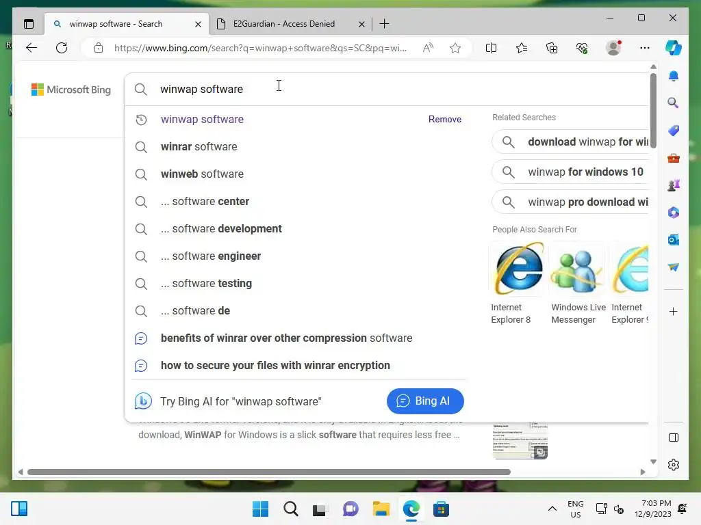Open the sidebar notifications bell icon
The image size is (701, 525).
(x=674, y=76)
